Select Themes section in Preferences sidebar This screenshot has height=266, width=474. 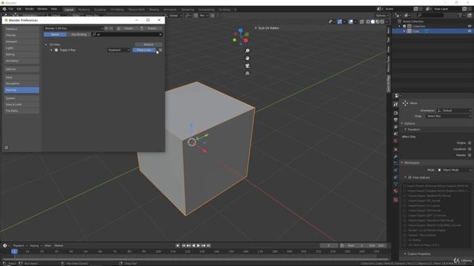[x=21, y=35]
